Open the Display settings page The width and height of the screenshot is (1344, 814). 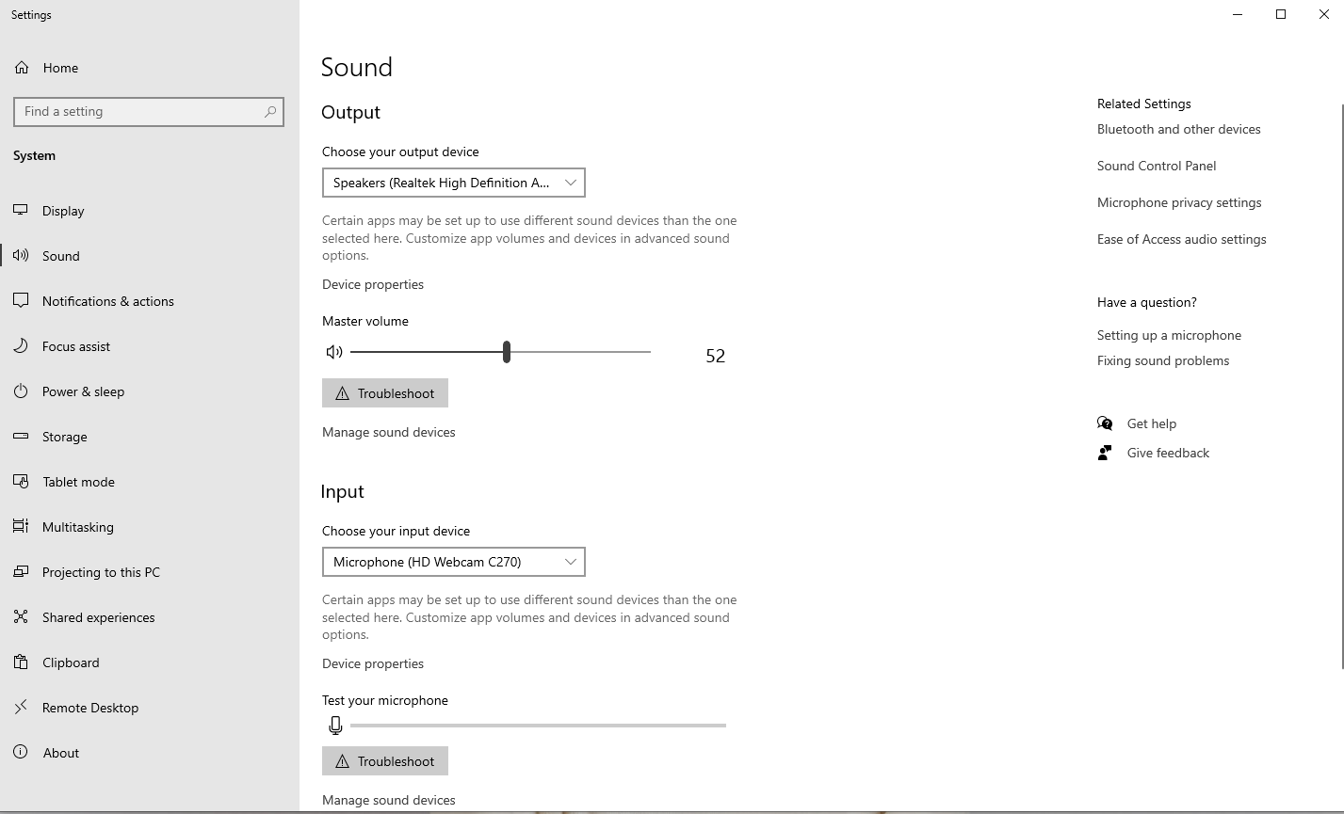[63, 211]
